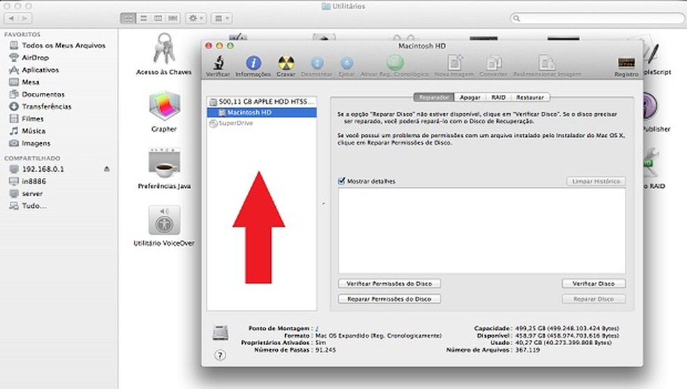The height and width of the screenshot is (389, 687).
Task: Select AirDrop in Finder sidebar
Action: [36, 57]
